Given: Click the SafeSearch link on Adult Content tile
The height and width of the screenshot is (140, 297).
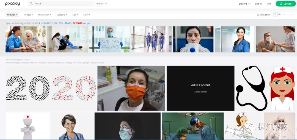Looking at the screenshot, I should 200,92.
